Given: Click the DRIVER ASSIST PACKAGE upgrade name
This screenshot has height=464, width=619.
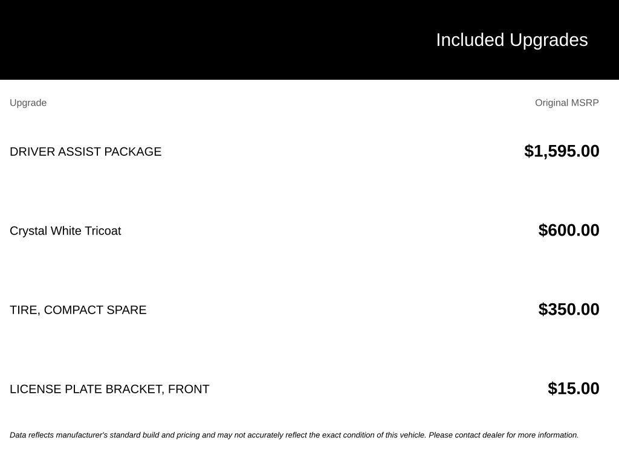Looking at the screenshot, I should (86, 152).
